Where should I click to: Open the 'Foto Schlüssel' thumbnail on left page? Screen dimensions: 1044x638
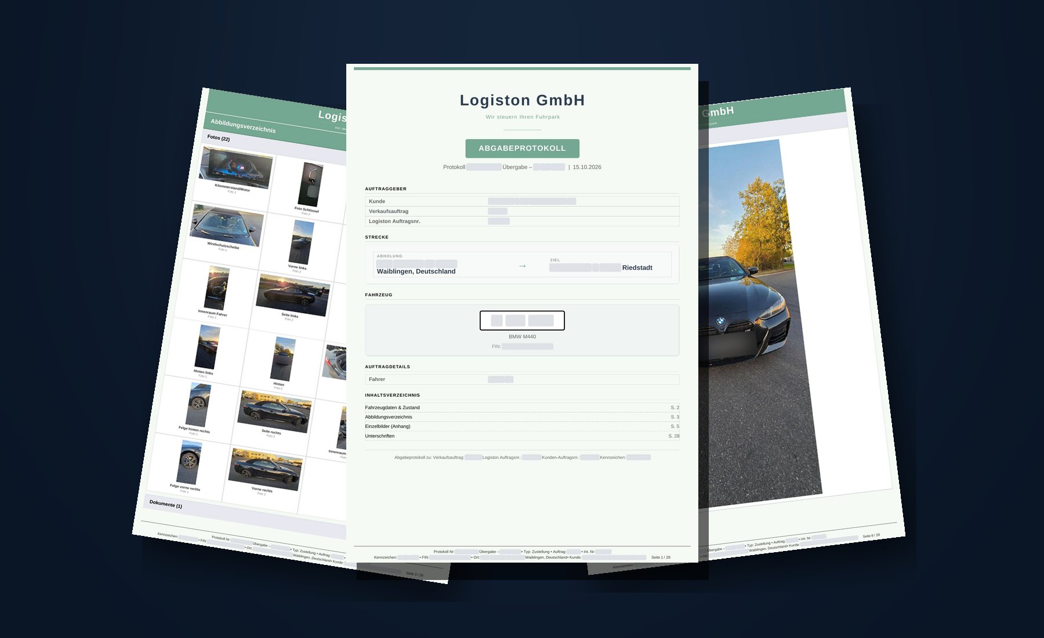[x=310, y=185]
